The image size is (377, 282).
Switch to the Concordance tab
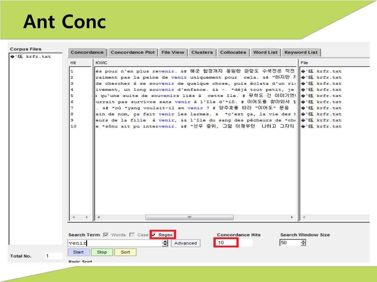[87, 52]
